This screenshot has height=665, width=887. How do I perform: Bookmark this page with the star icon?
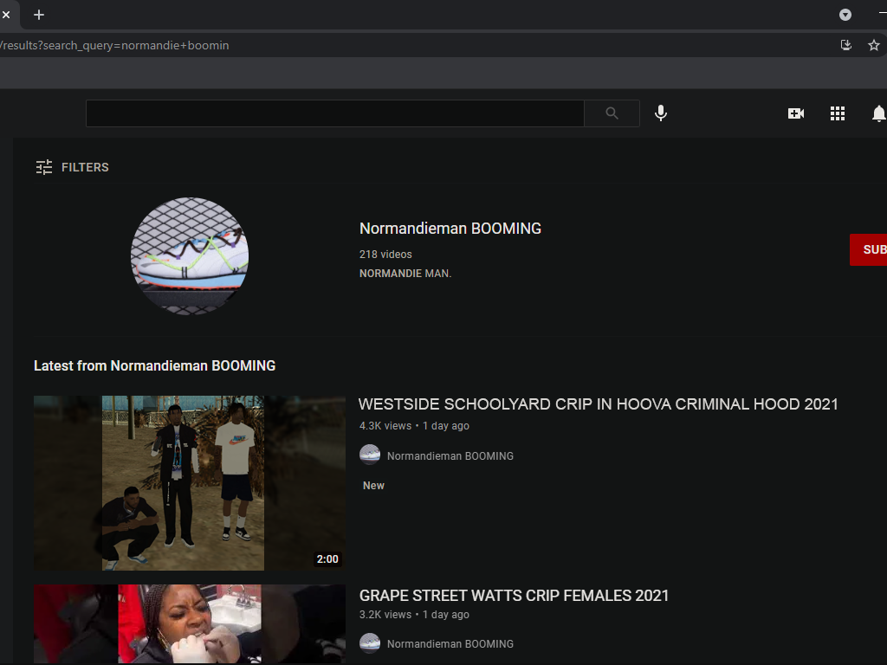[873, 45]
